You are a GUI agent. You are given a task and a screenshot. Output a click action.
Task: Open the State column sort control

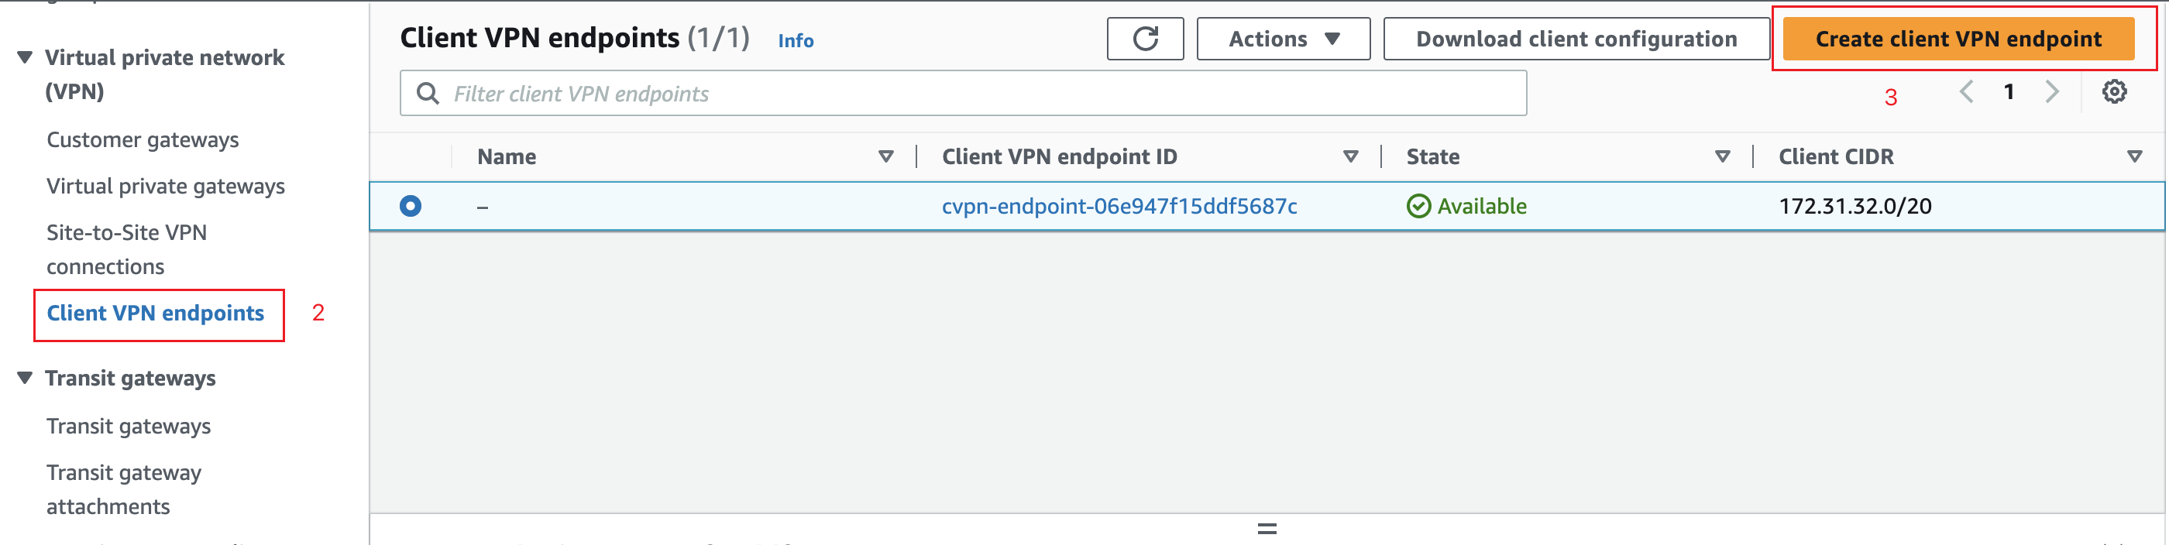click(x=1723, y=156)
